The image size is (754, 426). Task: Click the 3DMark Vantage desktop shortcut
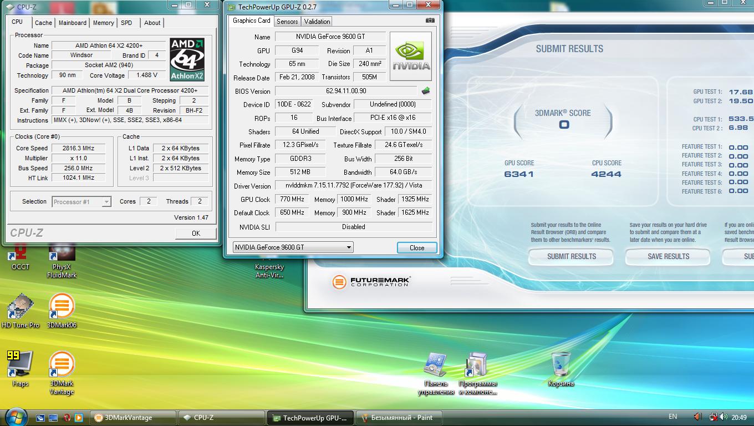[x=62, y=373]
